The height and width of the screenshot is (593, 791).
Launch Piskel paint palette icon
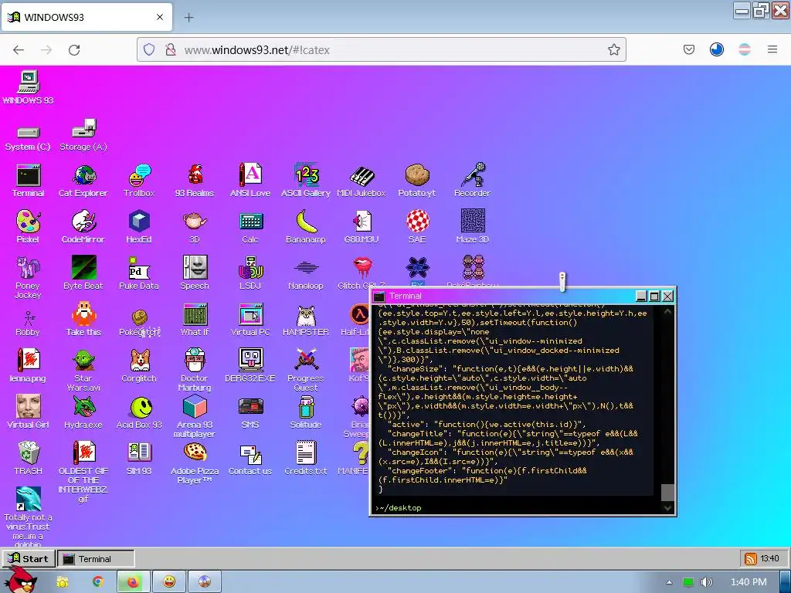coord(29,227)
